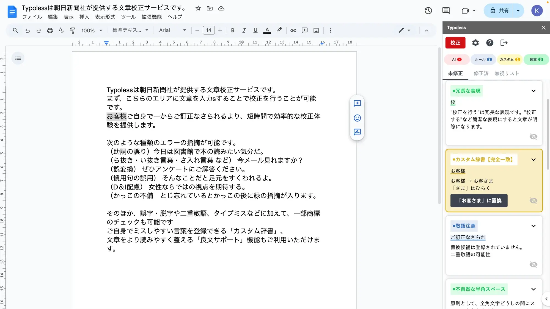Redo the last action
The image size is (550, 309).
pyautogui.click(x=39, y=30)
